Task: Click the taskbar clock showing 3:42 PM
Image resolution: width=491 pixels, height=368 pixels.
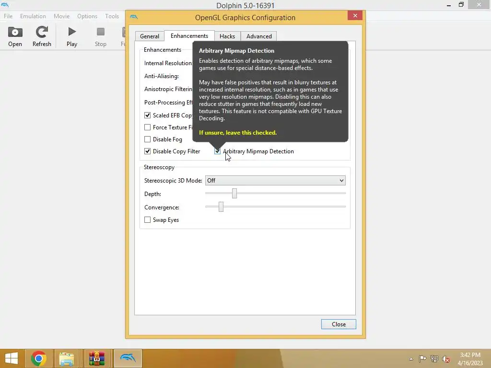Action: coord(470,355)
